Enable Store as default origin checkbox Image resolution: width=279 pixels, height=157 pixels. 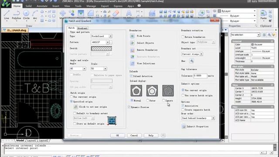pyautogui.click(x=75, y=123)
